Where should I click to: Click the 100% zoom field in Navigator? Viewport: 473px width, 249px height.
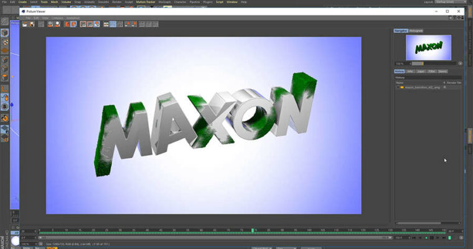click(x=401, y=63)
